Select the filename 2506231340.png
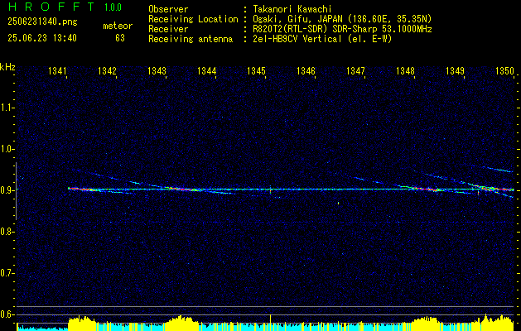Screen dimensions: 521x331 (42, 22)
